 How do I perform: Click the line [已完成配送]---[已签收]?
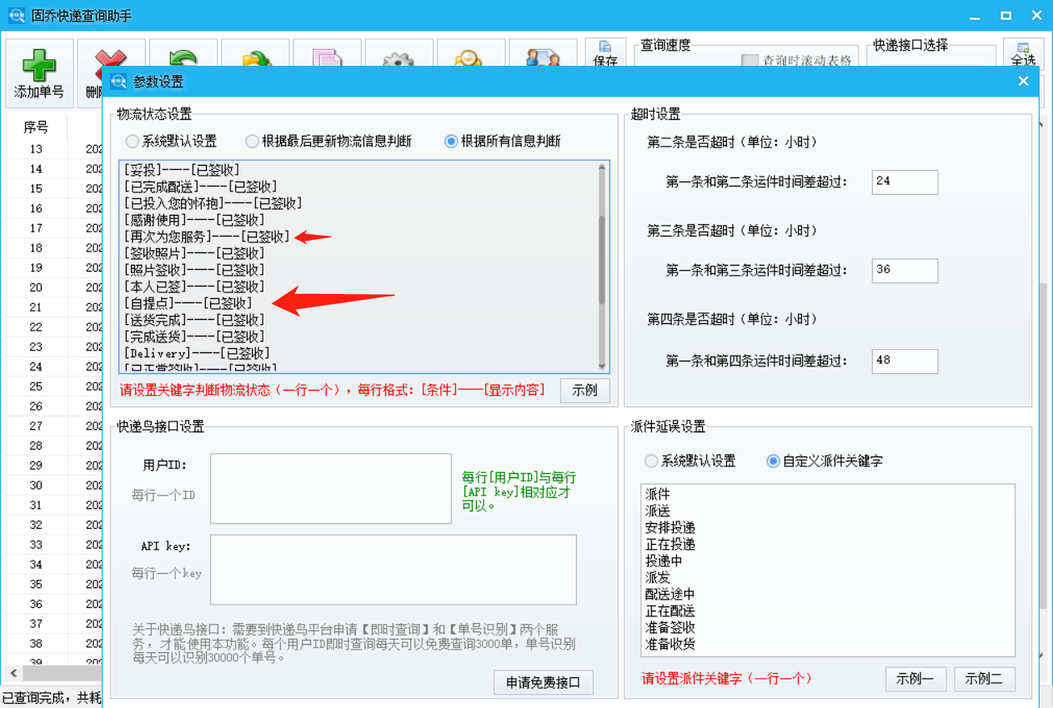(x=200, y=187)
